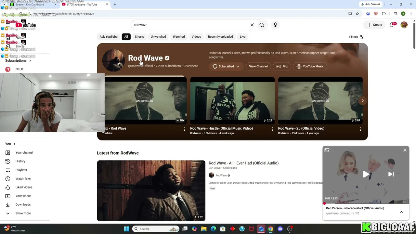Run the search using the magnifier button
The width and height of the screenshot is (416, 234).
(262, 25)
